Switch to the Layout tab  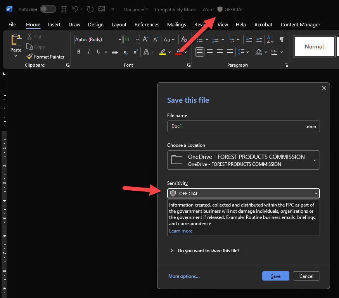(x=119, y=25)
